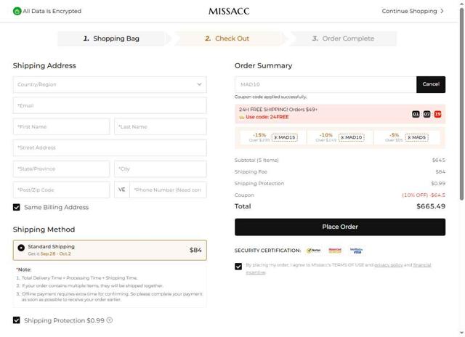Cancel the applied coupon code

(431, 84)
